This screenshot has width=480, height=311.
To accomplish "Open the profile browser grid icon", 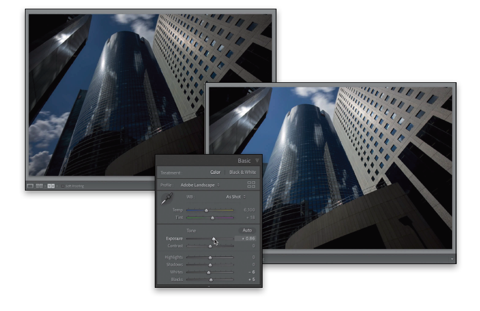I will [251, 185].
